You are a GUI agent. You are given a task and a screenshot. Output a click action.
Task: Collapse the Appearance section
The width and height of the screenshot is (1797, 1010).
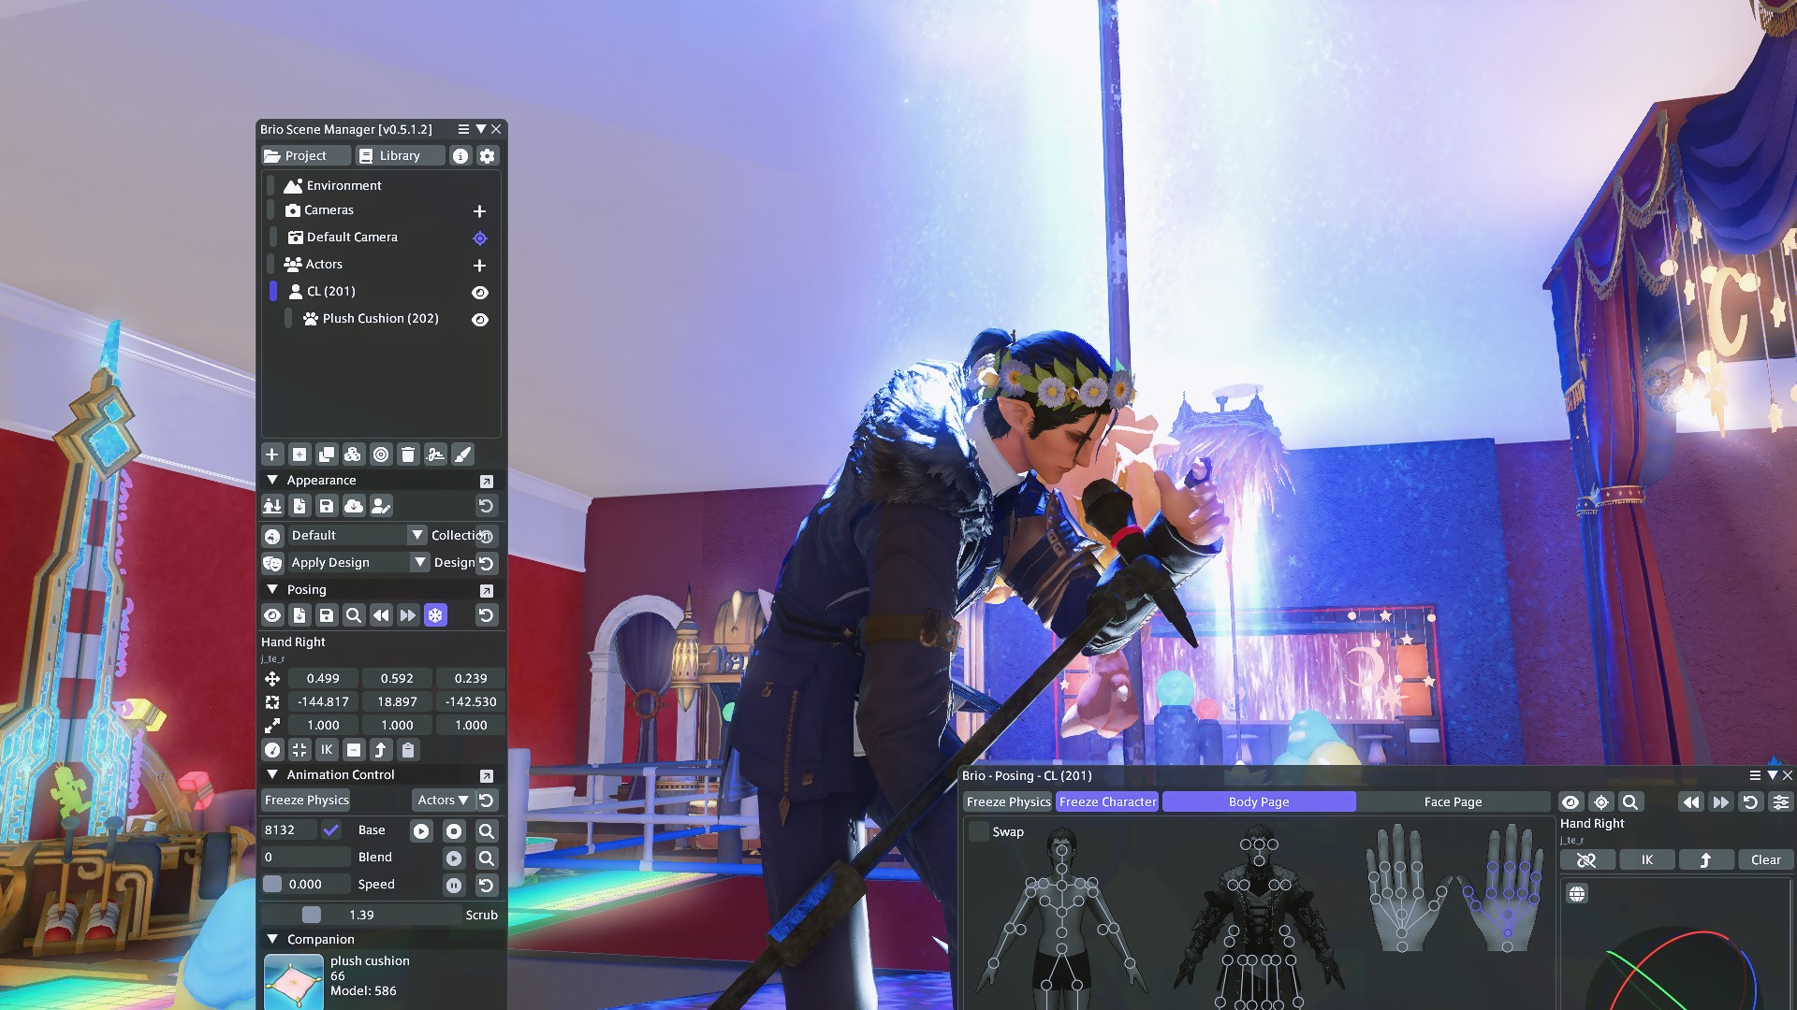(272, 480)
